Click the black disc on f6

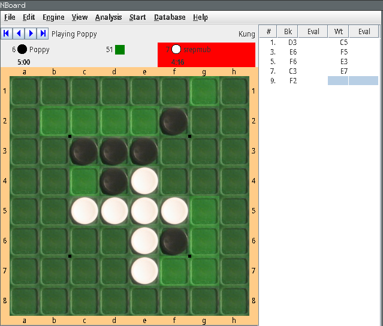[174, 242]
